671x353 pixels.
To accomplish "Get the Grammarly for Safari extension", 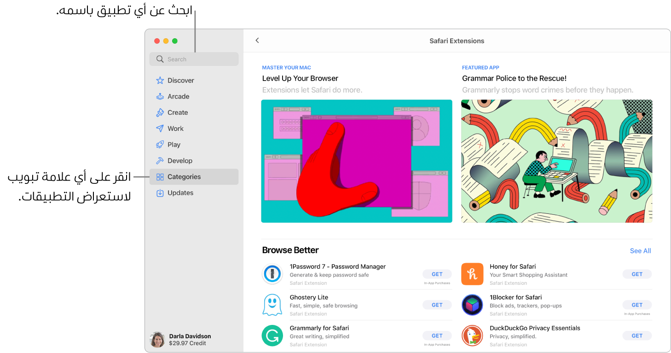I will [x=437, y=335].
